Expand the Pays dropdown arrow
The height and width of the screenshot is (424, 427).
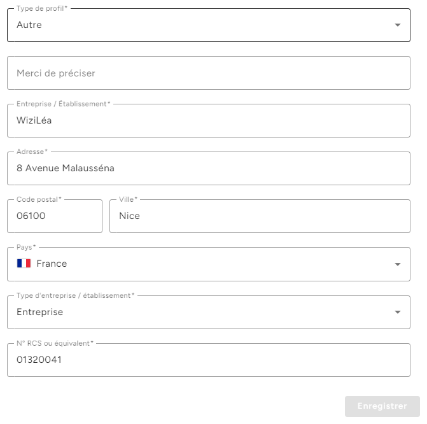(398, 264)
